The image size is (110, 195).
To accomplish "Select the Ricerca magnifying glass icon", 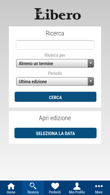I will [x=33, y=186].
